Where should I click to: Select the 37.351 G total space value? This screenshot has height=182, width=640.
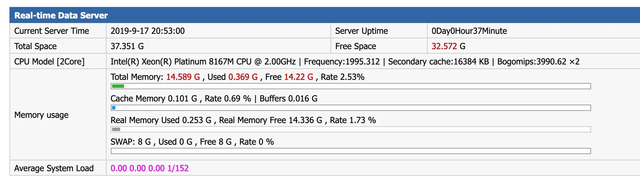(x=127, y=46)
